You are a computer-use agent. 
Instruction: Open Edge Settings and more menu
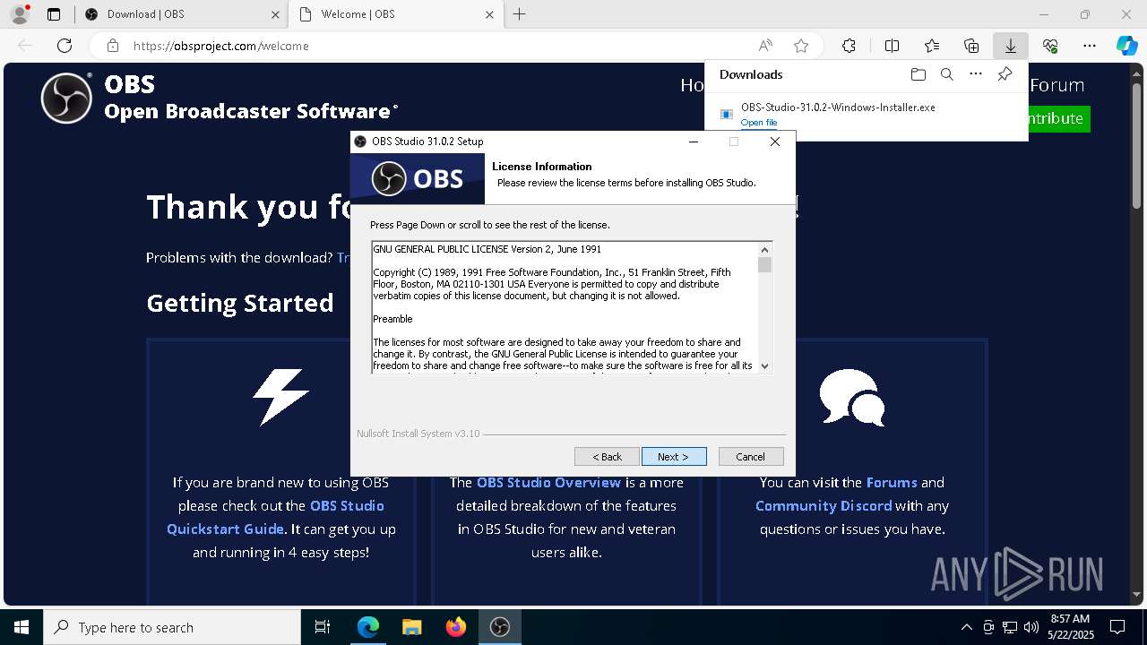[1090, 46]
